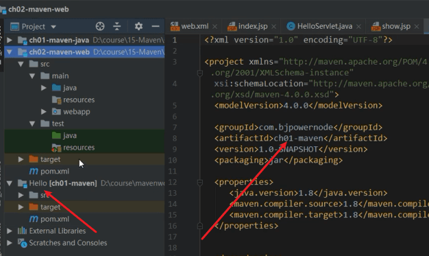
Task: Click the blue java source folder icon
Action: (56, 88)
